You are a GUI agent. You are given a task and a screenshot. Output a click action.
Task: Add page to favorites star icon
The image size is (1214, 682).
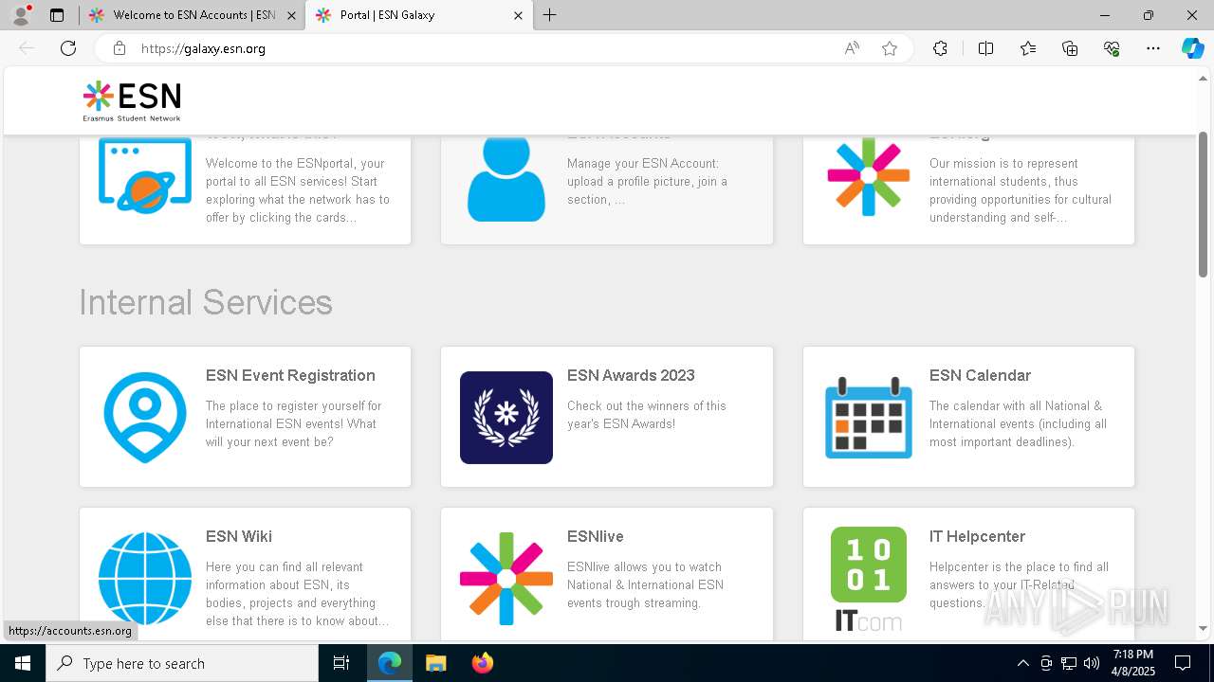(890, 48)
